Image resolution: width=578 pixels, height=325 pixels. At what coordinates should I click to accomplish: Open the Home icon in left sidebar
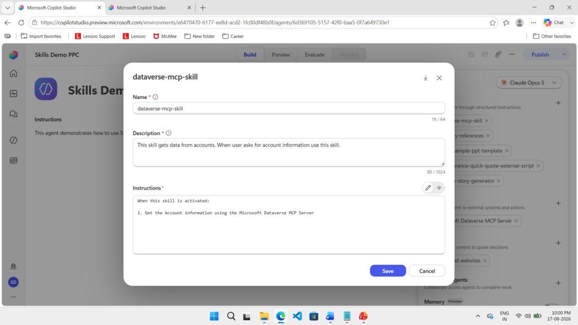[14, 73]
